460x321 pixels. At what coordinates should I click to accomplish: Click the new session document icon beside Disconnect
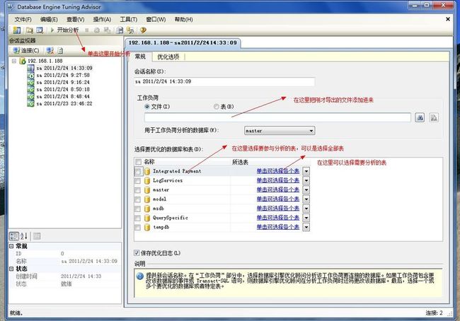click(x=60, y=50)
